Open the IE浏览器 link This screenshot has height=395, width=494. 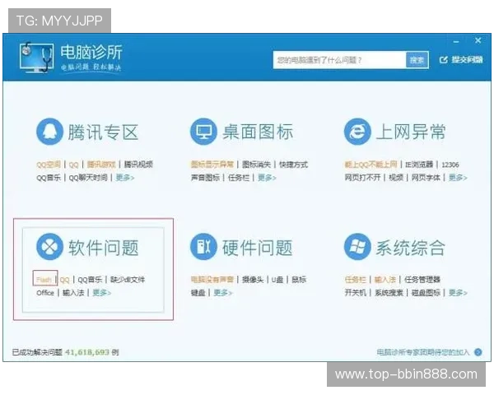(x=419, y=165)
